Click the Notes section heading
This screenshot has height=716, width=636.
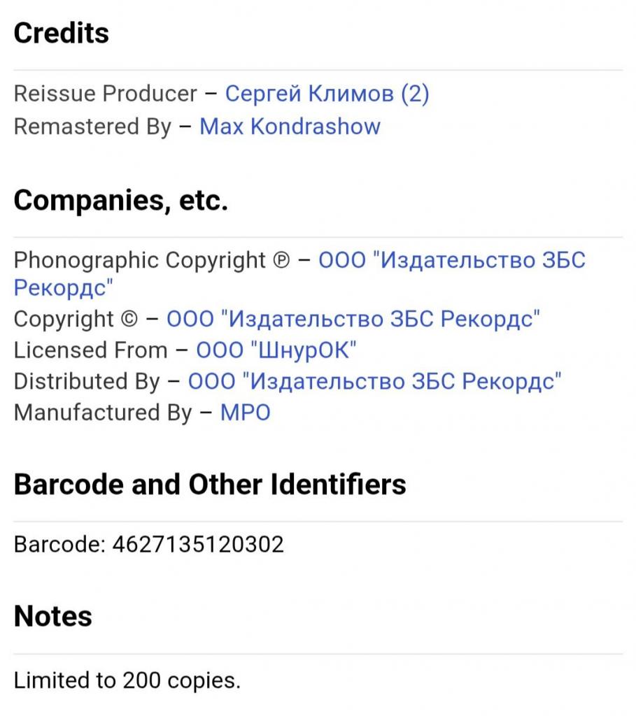coord(53,616)
